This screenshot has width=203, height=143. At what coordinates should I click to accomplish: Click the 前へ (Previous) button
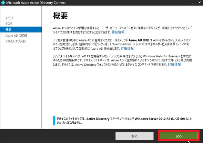(134, 136)
